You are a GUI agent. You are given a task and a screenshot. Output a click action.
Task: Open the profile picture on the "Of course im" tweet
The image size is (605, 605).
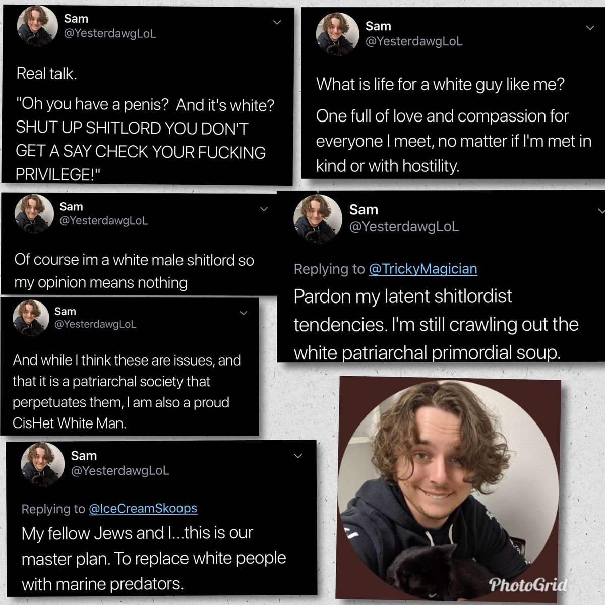(34, 214)
